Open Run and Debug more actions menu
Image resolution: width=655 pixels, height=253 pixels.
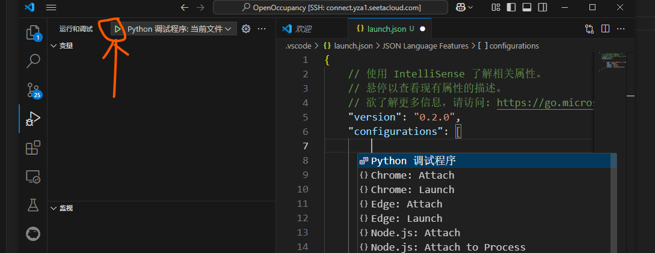(x=262, y=29)
